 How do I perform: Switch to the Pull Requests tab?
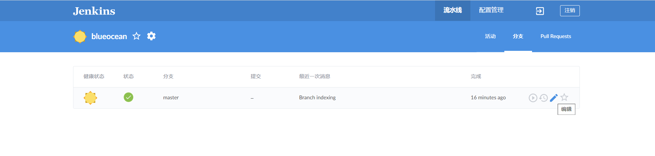(x=556, y=36)
